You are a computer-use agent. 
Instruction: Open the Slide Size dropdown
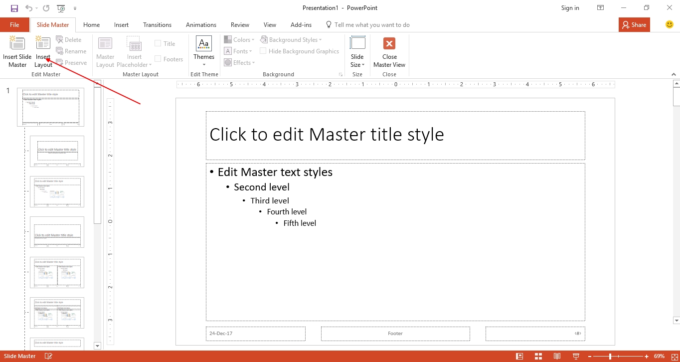tap(357, 52)
